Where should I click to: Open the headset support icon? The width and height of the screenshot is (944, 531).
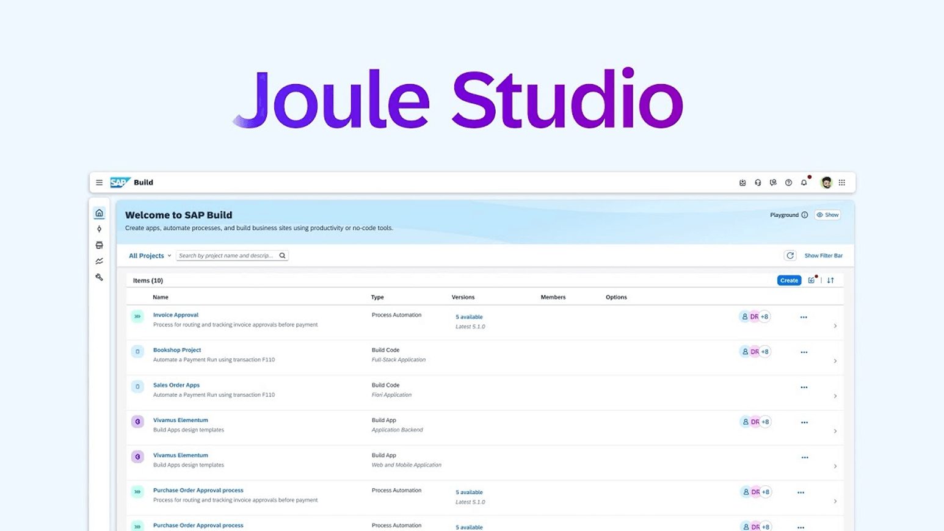(758, 182)
